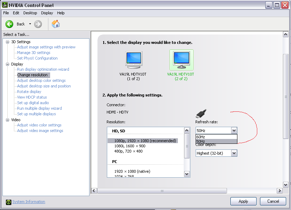Select 1080i, 1600 × 900 resolution
Image resolution: width=291 pixels, height=210 pixels.
click(x=130, y=146)
